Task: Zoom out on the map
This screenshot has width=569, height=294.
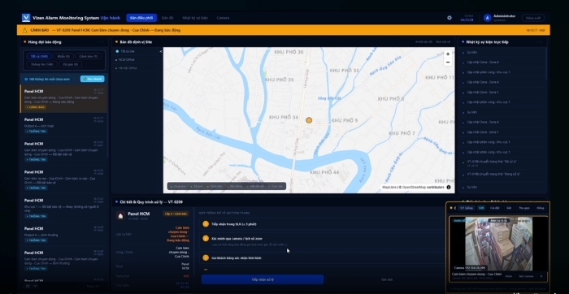Action: coord(448,63)
